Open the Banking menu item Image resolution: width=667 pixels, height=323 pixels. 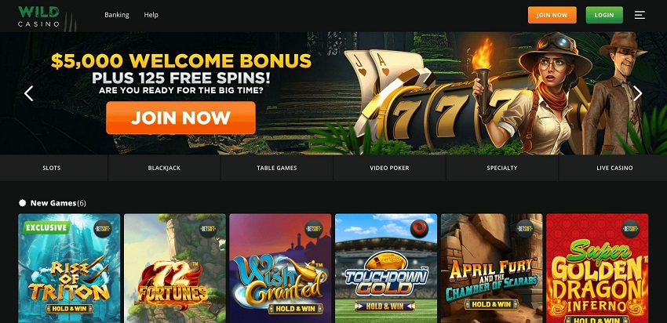click(x=117, y=15)
